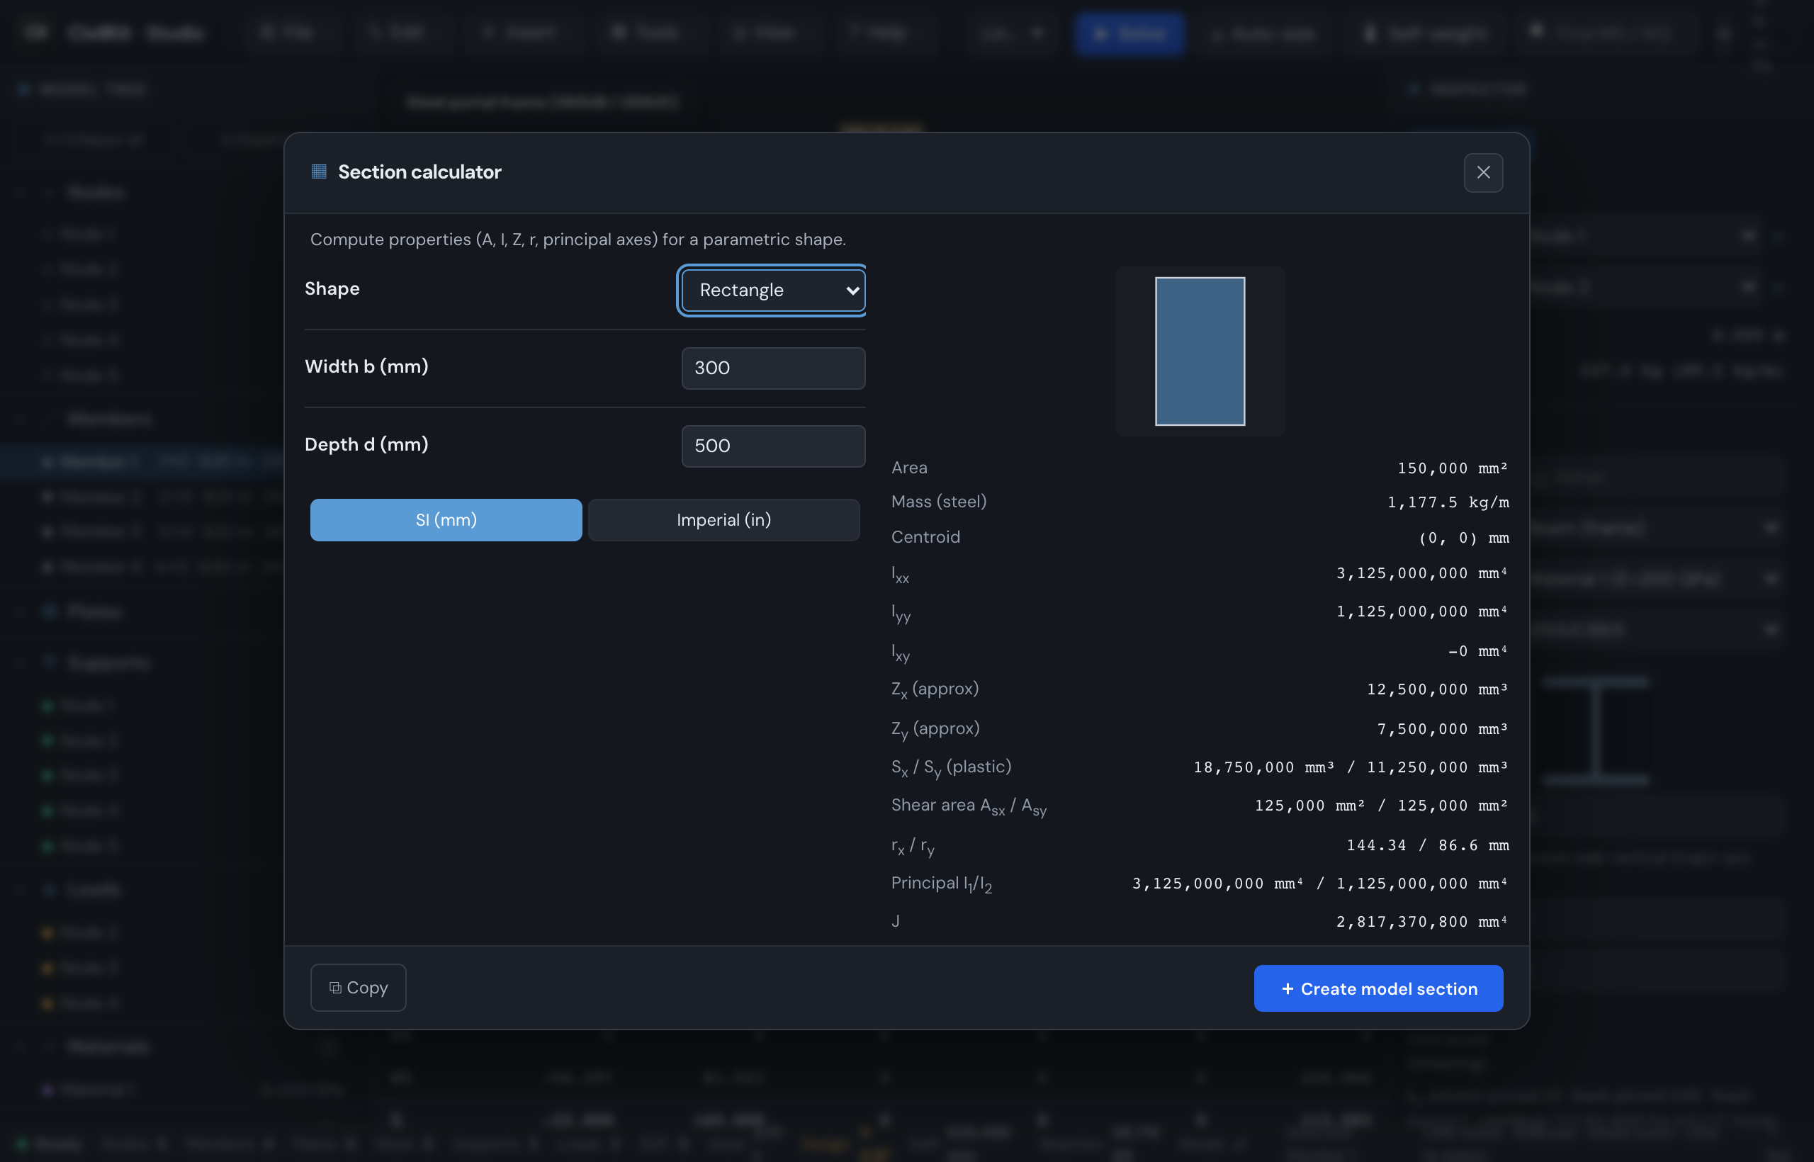This screenshot has width=1814, height=1162.
Task: Switch units to SI (mm)
Action: tap(446, 520)
